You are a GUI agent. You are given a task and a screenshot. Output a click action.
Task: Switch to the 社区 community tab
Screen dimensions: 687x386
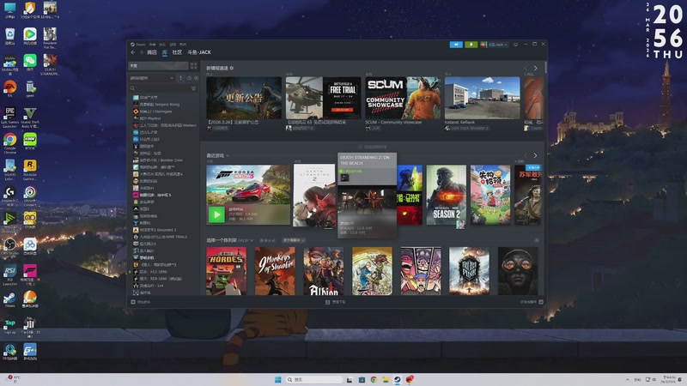(x=177, y=52)
